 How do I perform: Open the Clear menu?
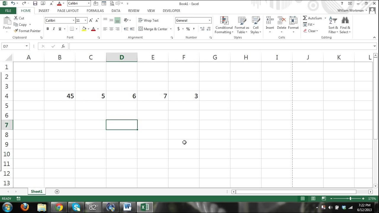310,31
